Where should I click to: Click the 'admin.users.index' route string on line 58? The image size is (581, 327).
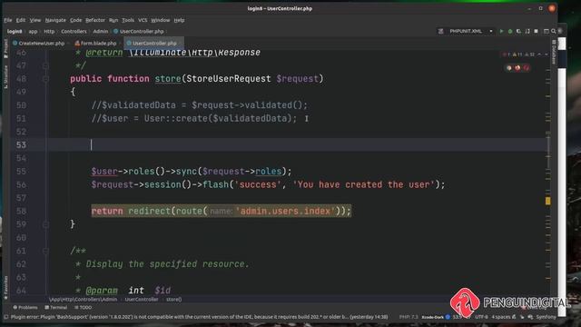(x=285, y=211)
